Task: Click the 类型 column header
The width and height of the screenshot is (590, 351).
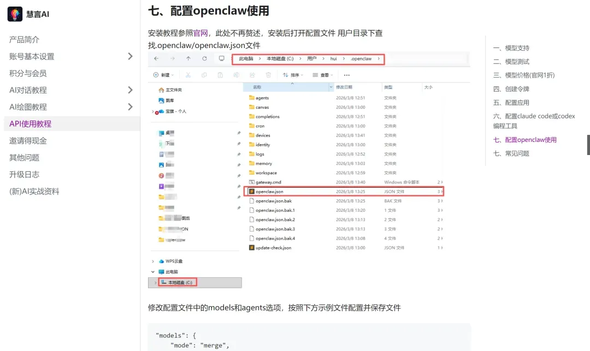Action: [388, 87]
